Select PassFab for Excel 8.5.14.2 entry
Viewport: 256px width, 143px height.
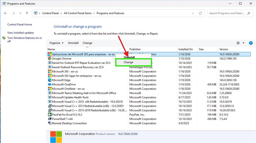coord(67,115)
